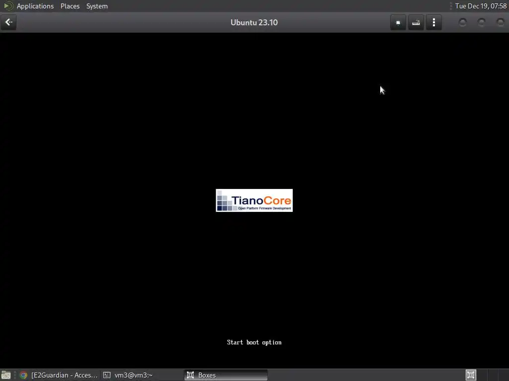This screenshot has width=509, height=381.
Task: Click the 'Start boot option' text
Action: click(254, 342)
